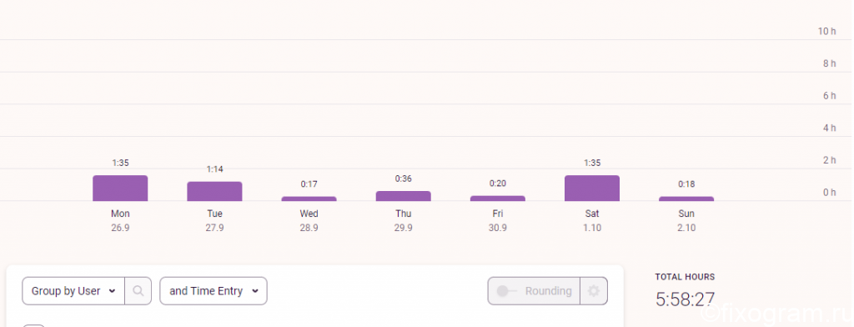Click the Mon 26.9 axis label
The image size is (854, 327).
(x=120, y=221)
